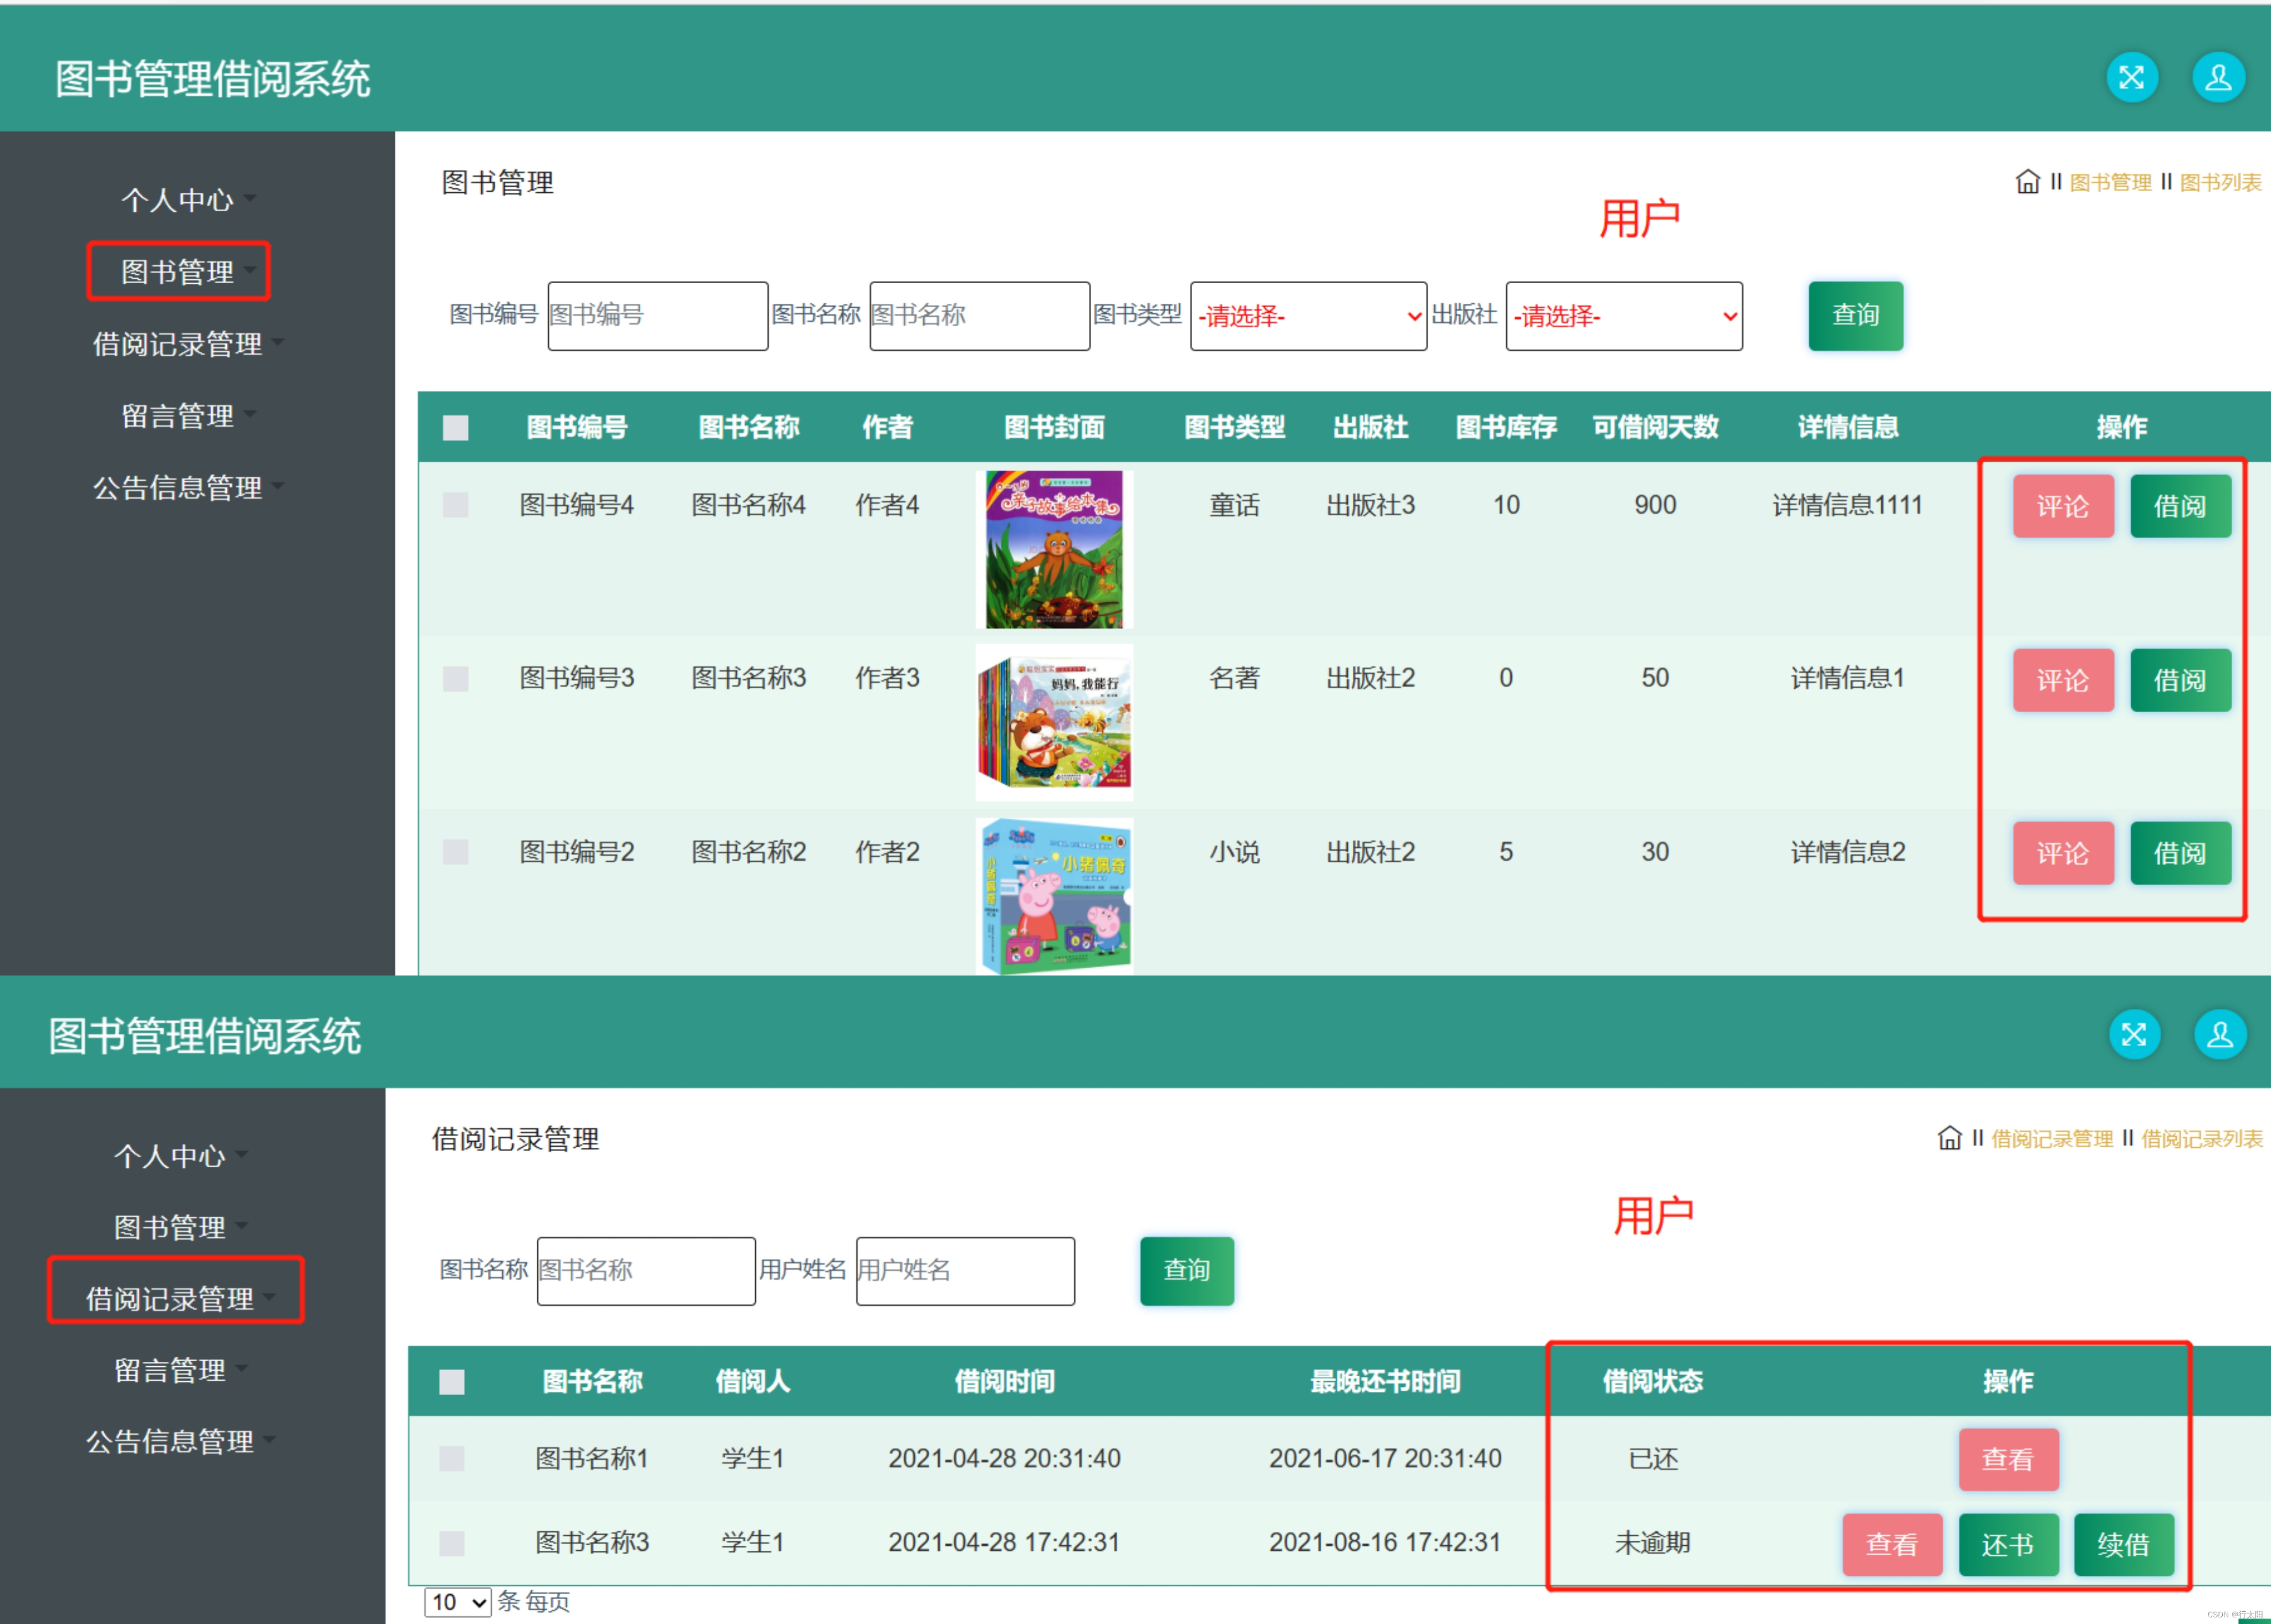The height and width of the screenshot is (1624, 2271).
Task: Select 借阅记录管理 in the upper sidebar
Action: click(178, 344)
